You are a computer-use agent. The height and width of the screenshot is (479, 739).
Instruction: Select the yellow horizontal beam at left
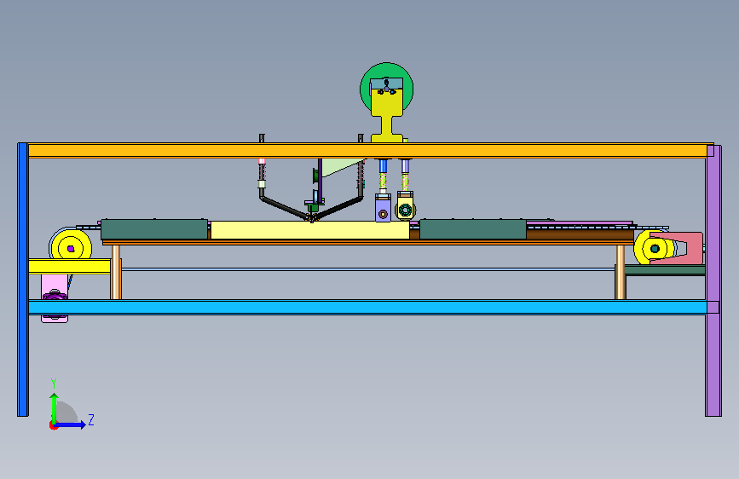tap(70, 267)
